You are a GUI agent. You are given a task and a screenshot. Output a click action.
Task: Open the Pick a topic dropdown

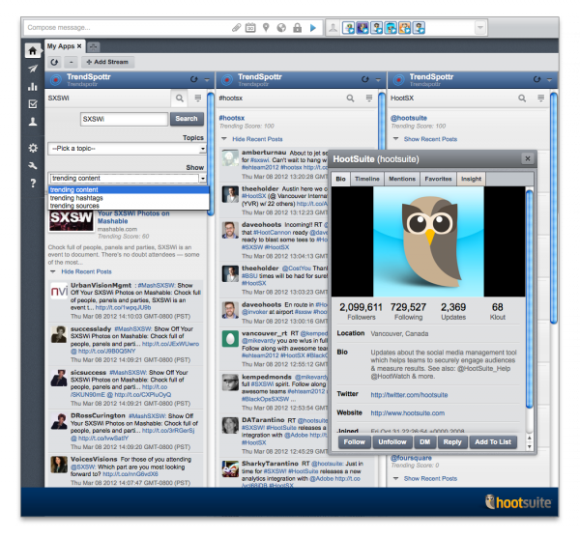coord(127,149)
